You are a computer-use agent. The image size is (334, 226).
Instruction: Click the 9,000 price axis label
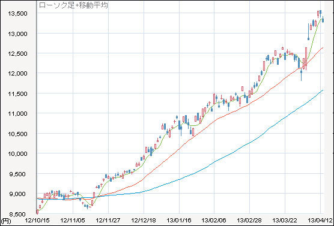(x=19, y=194)
